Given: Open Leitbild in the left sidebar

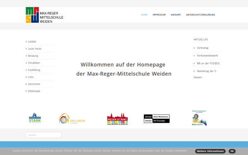Looking at the screenshot, I should point(32,42).
